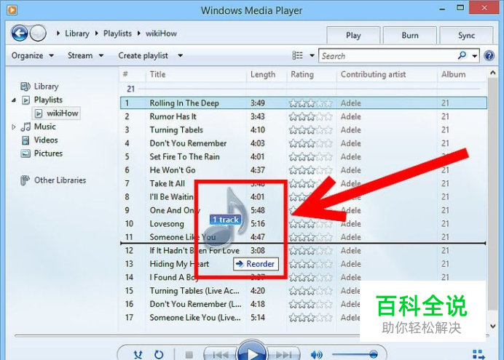Toggle repeat playback
Viewport: 504px width, 360px height.
click(x=159, y=355)
